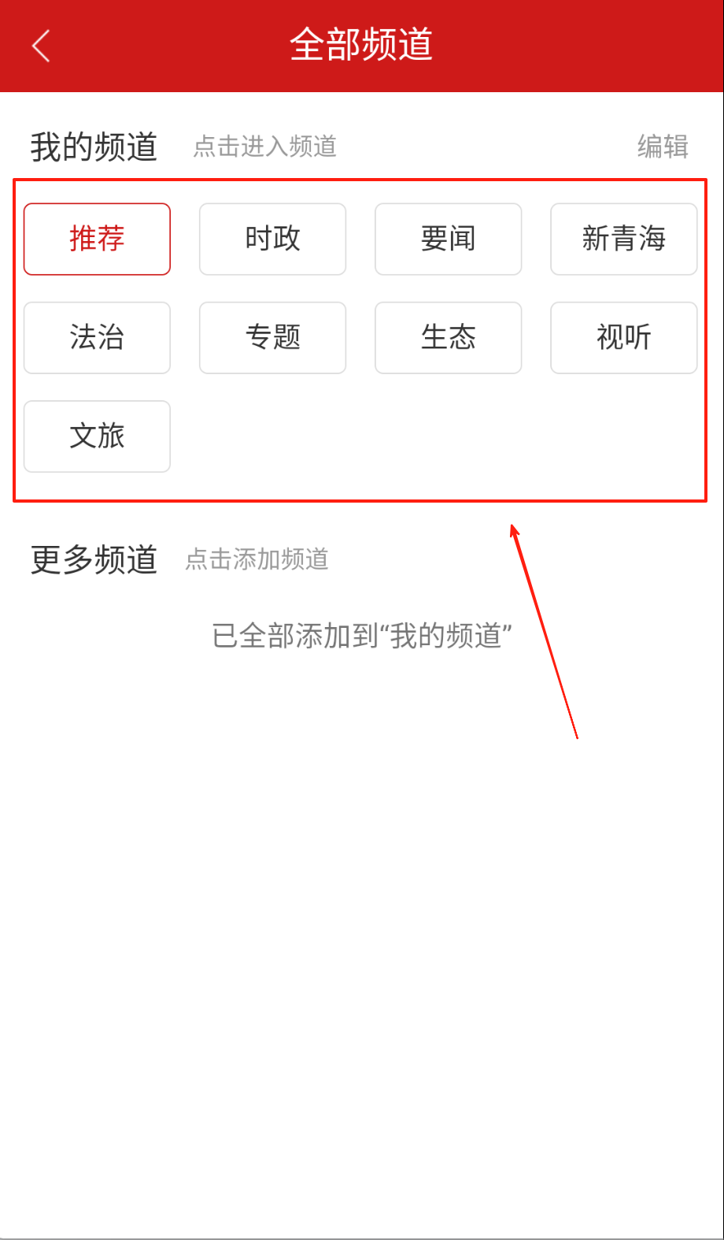Open the 文旅 channel
This screenshot has height=1240, width=724.
pos(97,436)
